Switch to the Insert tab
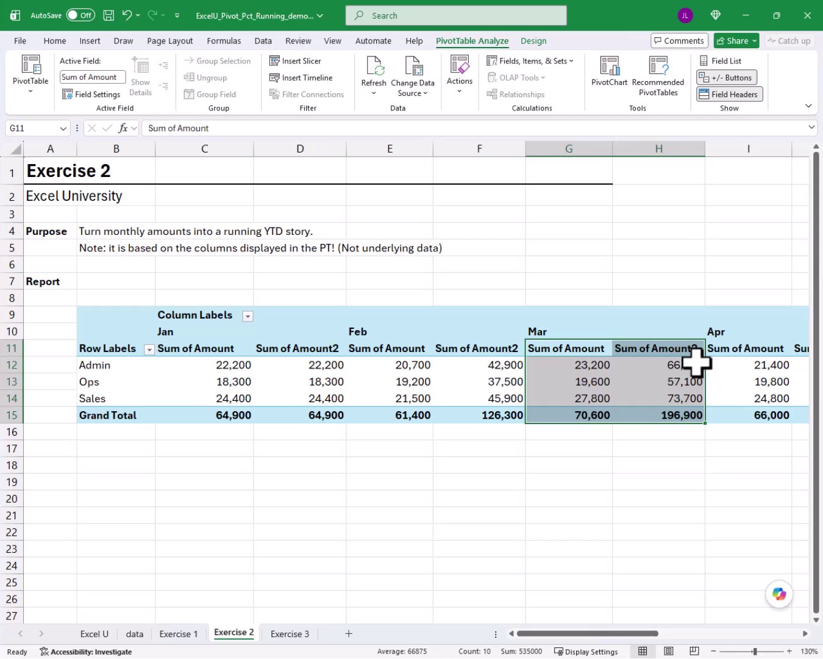 [x=90, y=40]
